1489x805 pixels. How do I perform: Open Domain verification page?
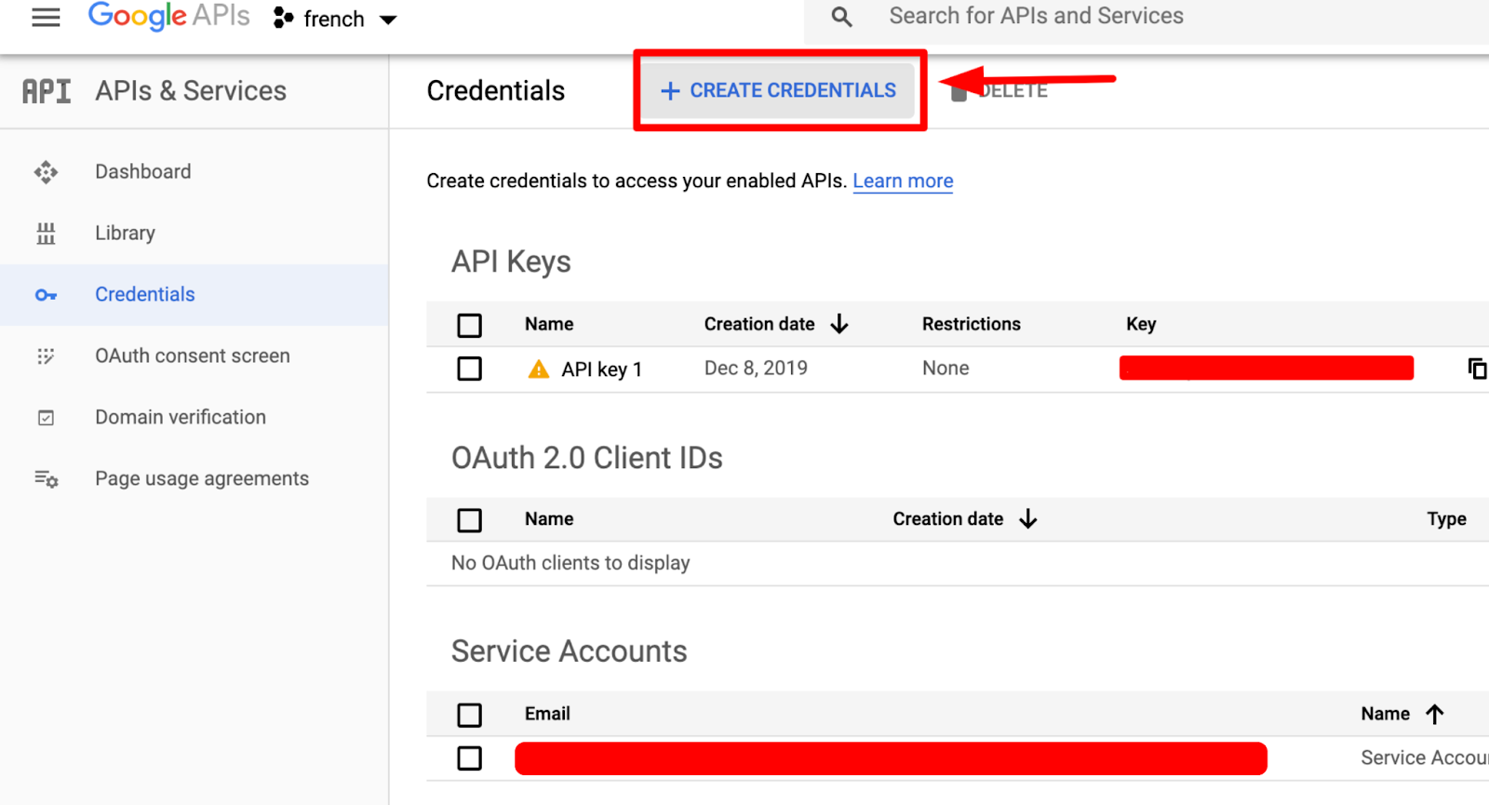pos(181,417)
